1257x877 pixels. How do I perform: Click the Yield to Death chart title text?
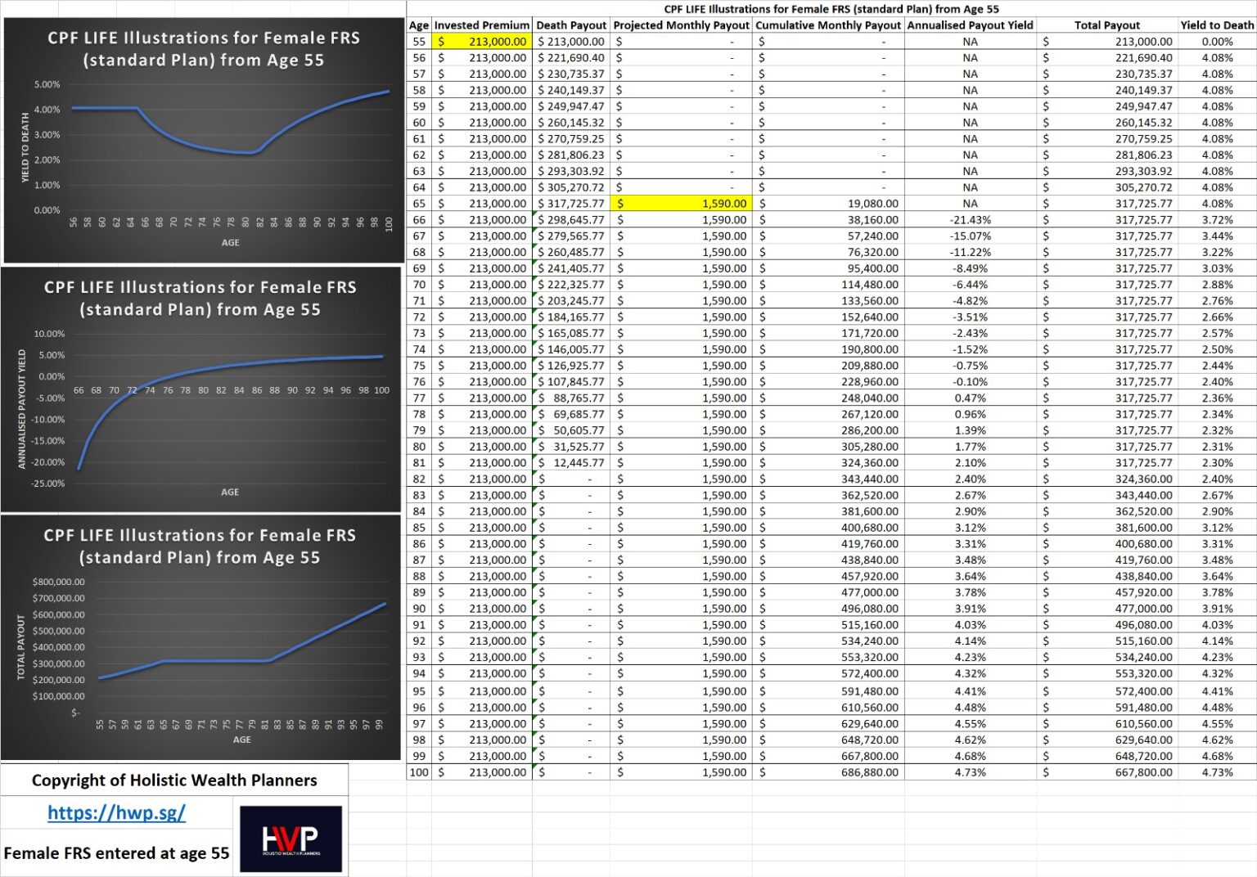click(201, 49)
